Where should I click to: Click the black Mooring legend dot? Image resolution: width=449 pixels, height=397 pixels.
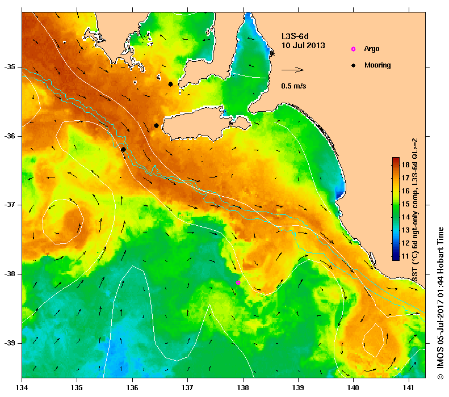tap(354, 65)
